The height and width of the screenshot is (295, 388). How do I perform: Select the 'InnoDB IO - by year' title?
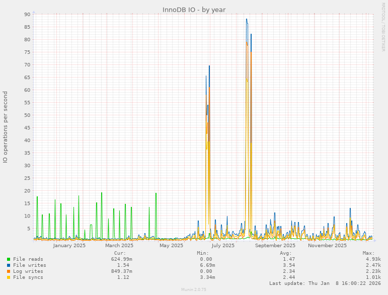194,10
